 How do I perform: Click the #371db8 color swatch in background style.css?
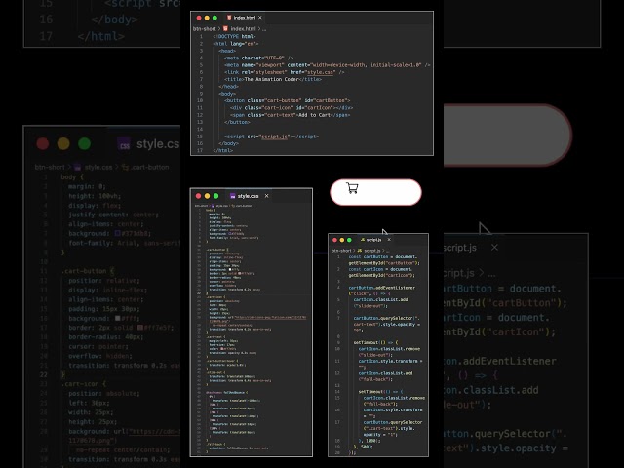(117, 234)
